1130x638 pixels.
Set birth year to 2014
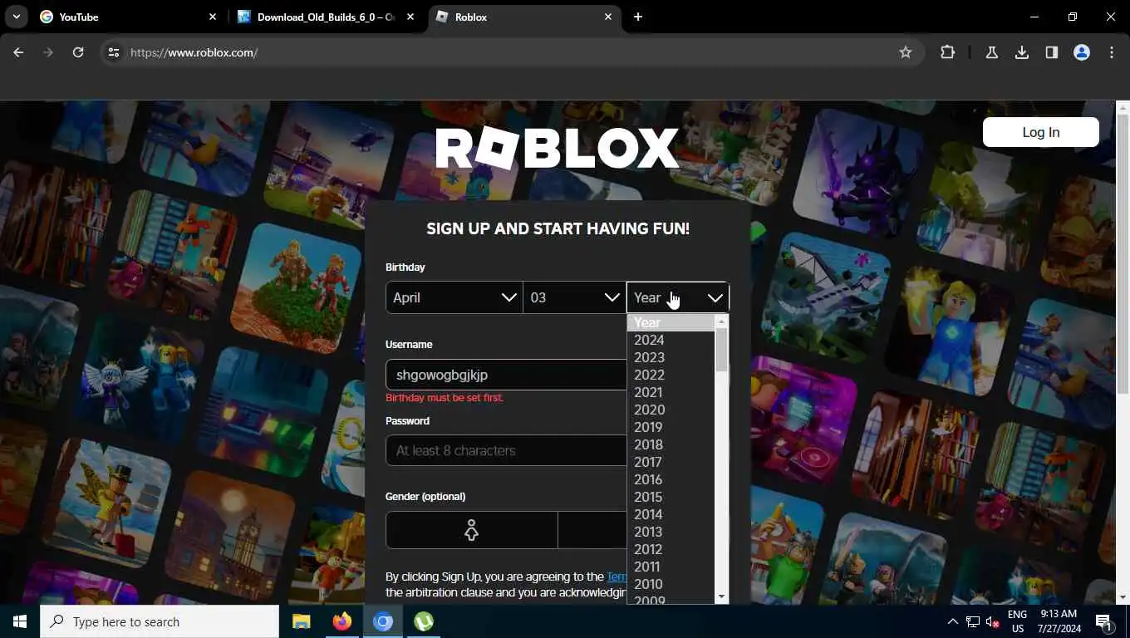pos(671,514)
